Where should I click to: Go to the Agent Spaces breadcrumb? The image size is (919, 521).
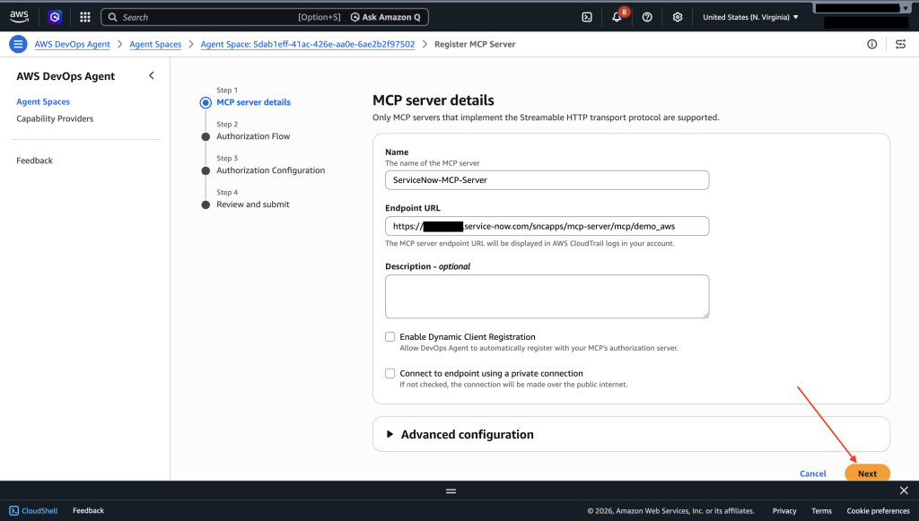coord(155,44)
